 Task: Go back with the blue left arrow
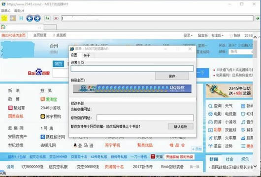coord(30,18)
